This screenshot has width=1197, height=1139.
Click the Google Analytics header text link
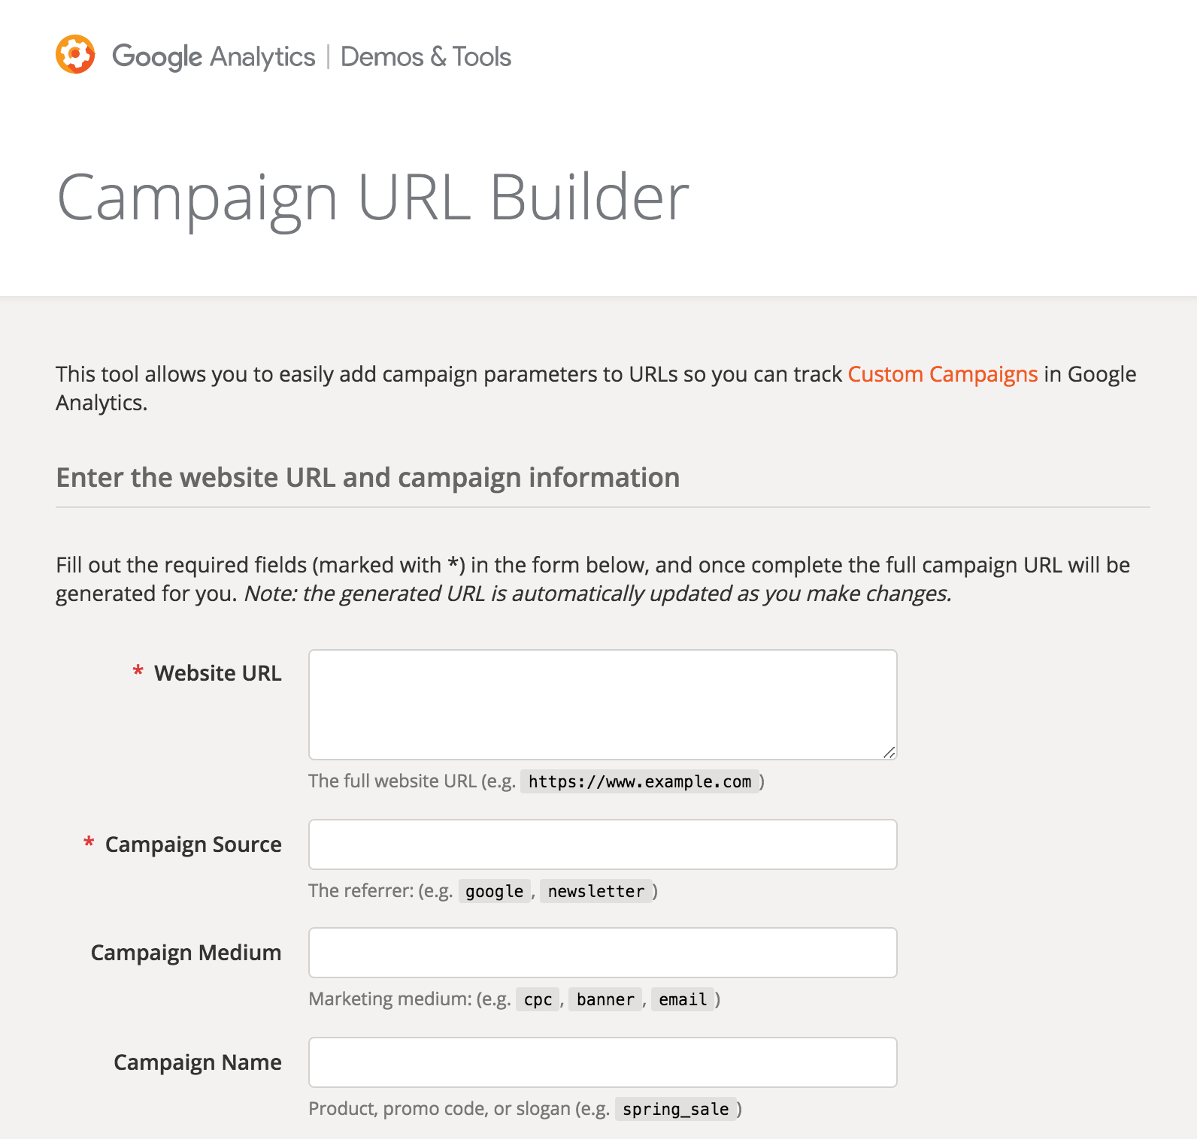(213, 56)
